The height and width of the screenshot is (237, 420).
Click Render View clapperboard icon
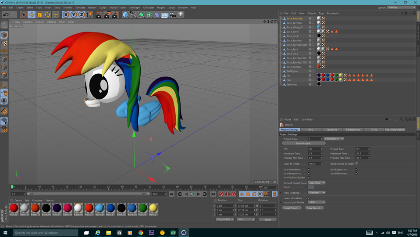pyautogui.click(x=99, y=15)
